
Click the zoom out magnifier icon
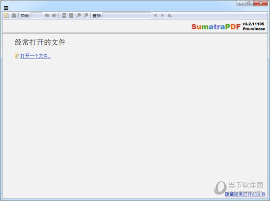pyautogui.click(x=79, y=16)
